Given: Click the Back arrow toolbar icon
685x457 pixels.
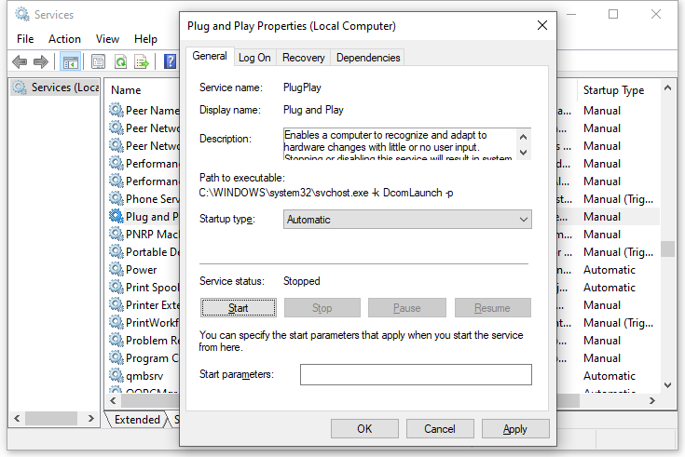Looking at the screenshot, I should pyautogui.click(x=20, y=61).
